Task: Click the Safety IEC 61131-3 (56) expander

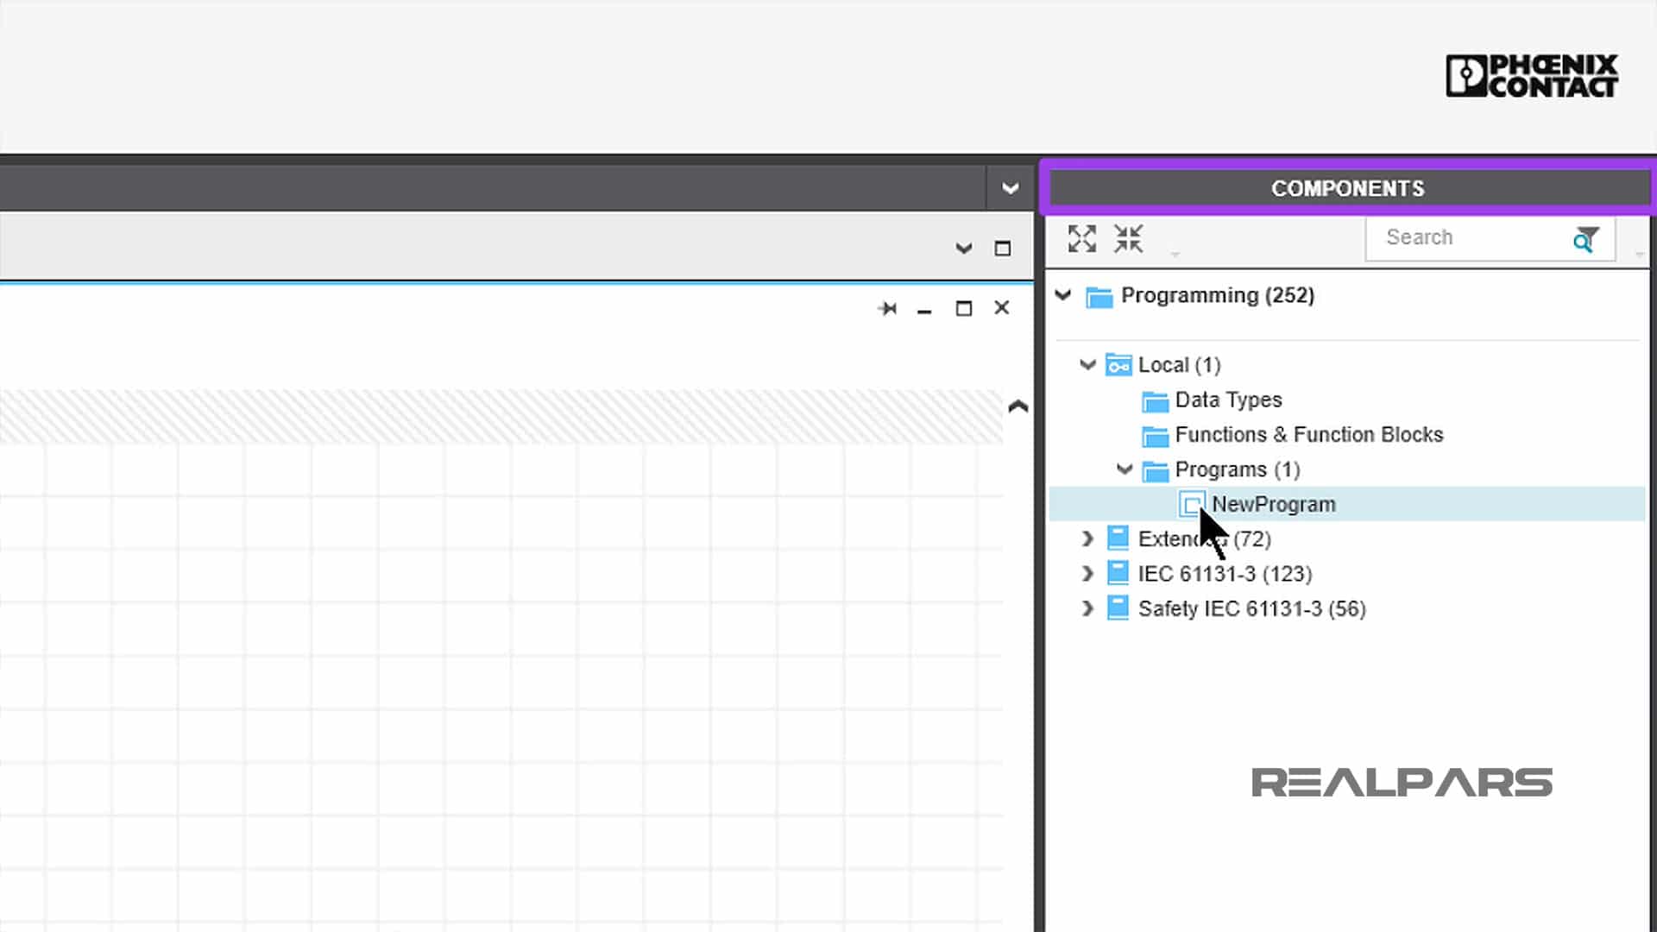Action: pyautogui.click(x=1087, y=608)
